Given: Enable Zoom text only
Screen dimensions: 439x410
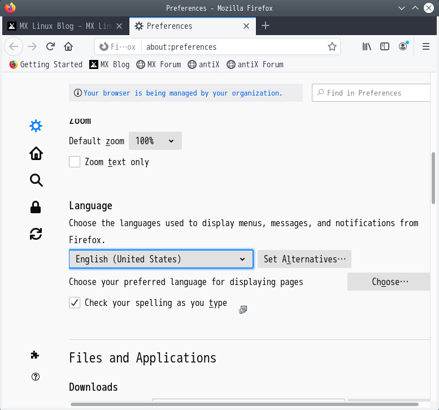Looking at the screenshot, I should [75, 162].
